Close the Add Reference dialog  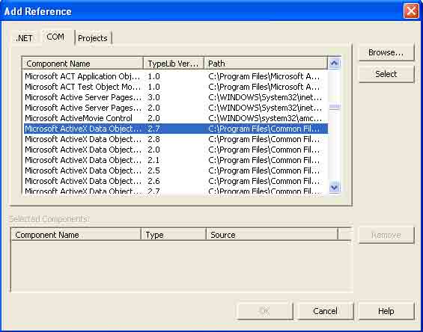(411, 11)
